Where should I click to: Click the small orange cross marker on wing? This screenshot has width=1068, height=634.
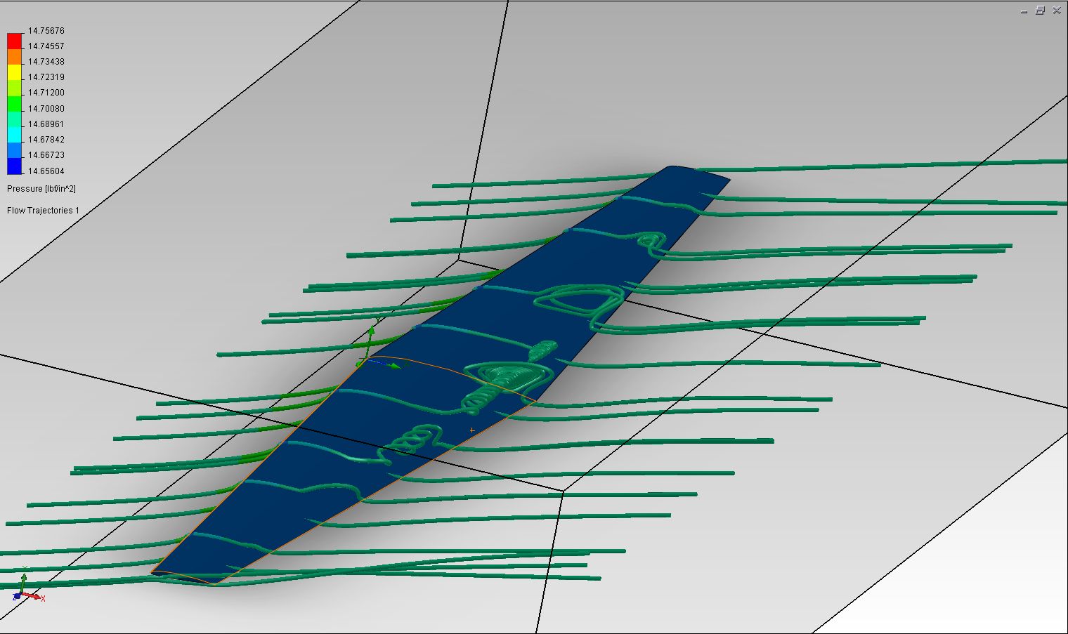[472, 430]
